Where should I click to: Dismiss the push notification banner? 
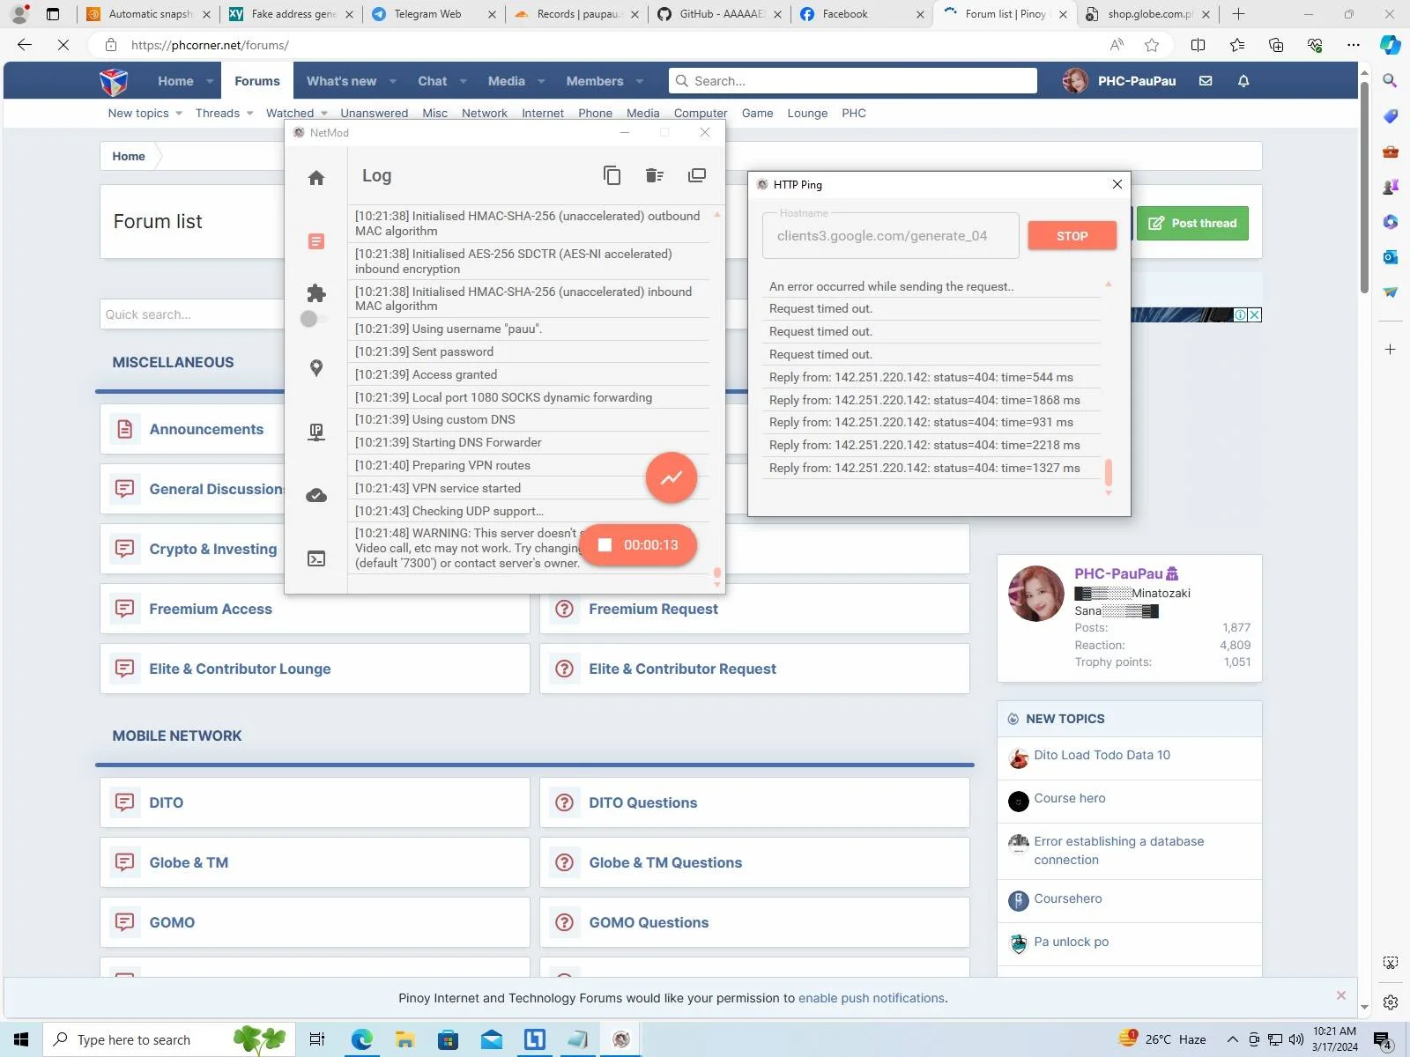(1340, 995)
